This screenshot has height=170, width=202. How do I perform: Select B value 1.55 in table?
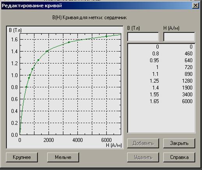(154, 94)
